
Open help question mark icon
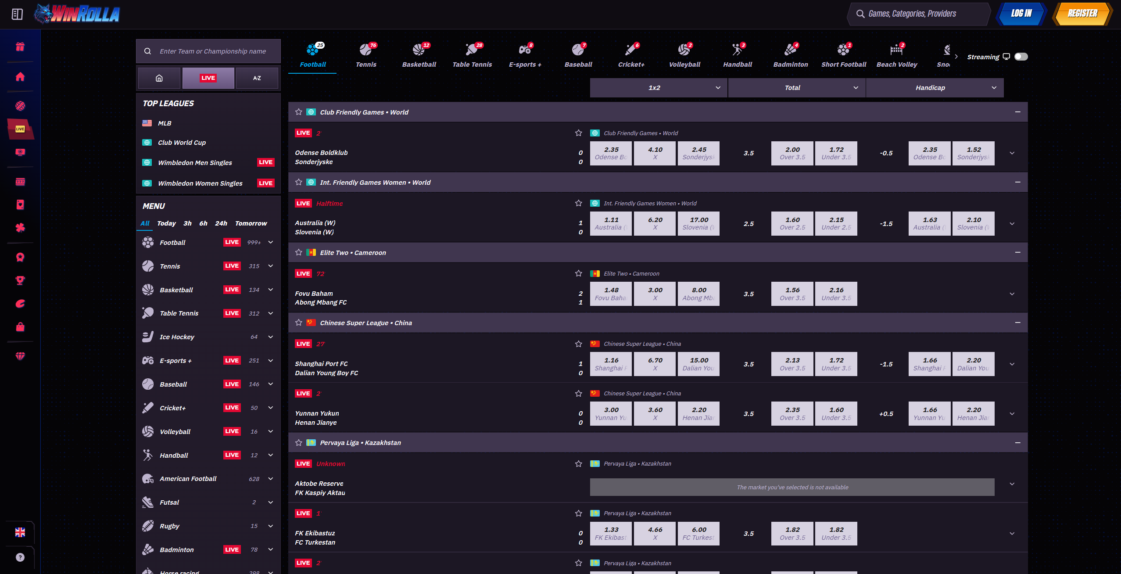pyautogui.click(x=20, y=557)
